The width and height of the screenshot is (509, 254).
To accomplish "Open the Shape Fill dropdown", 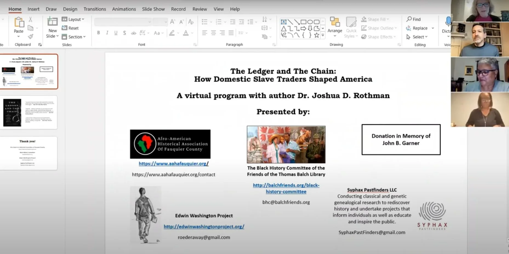I will click(375, 19).
